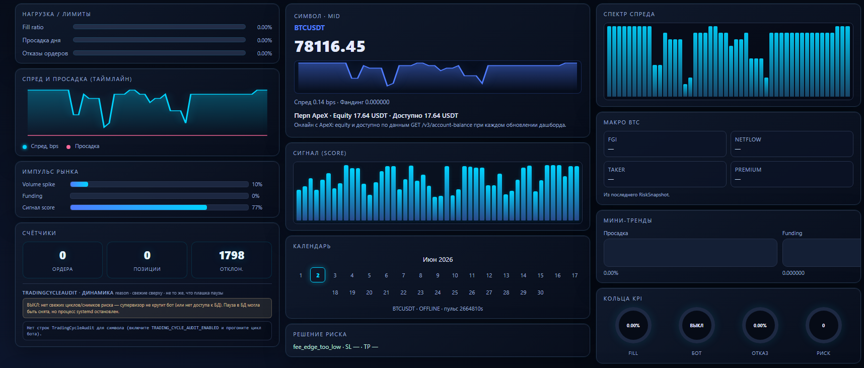Click calendar day 18
The width and height of the screenshot is (864, 368).
335,292
